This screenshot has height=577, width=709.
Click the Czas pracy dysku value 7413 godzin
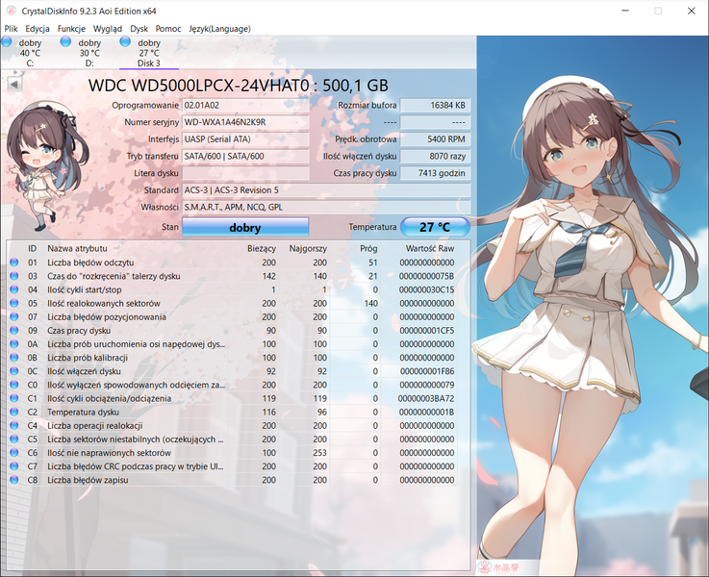pyautogui.click(x=435, y=173)
